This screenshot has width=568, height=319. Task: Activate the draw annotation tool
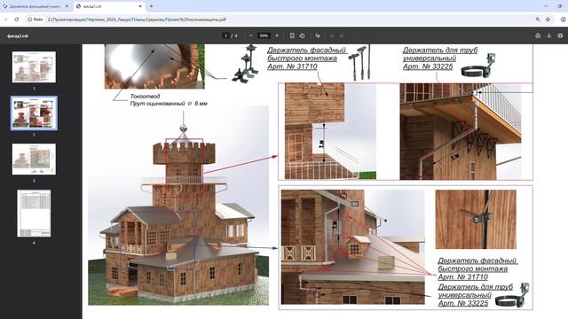(x=318, y=35)
